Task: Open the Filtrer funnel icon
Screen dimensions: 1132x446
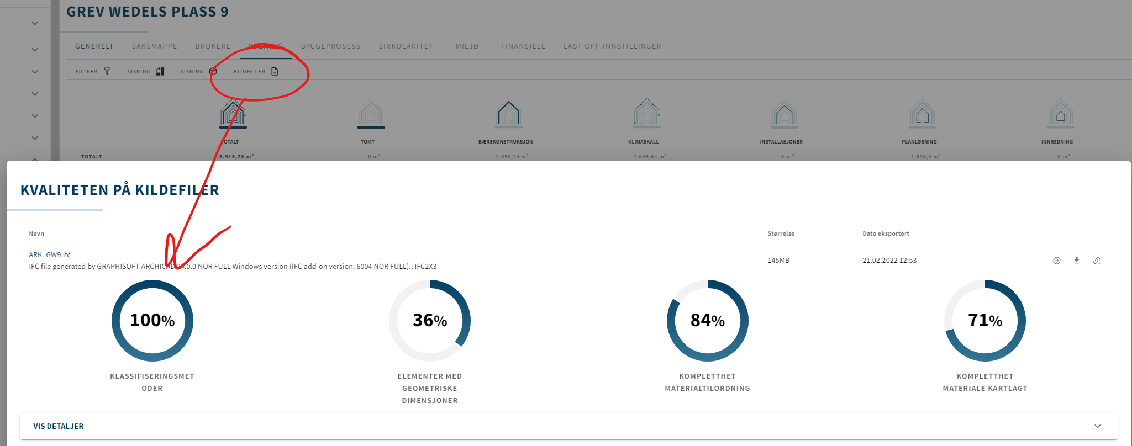Action: (x=107, y=71)
